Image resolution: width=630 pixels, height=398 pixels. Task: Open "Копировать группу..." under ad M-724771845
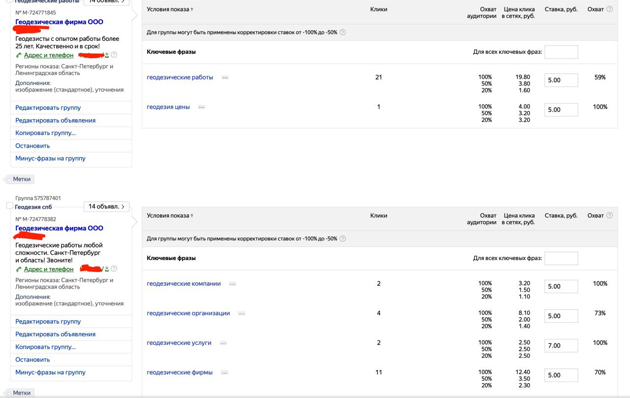pyautogui.click(x=45, y=133)
